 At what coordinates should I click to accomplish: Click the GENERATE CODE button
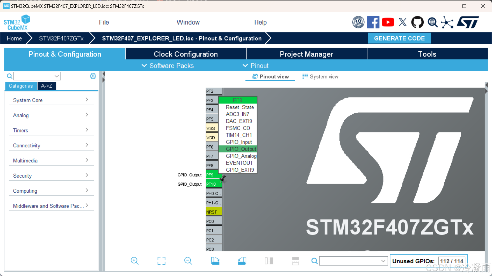pyautogui.click(x=399, y=38)
